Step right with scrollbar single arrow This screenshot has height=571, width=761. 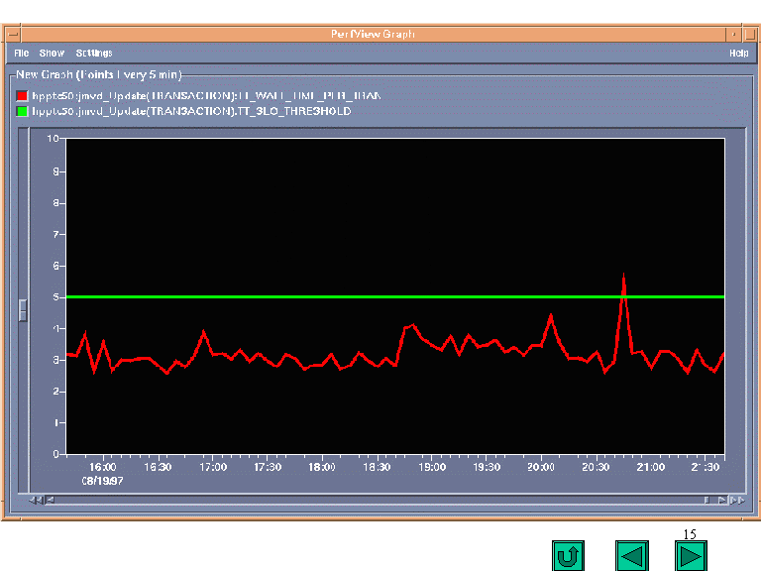[722, 500]
